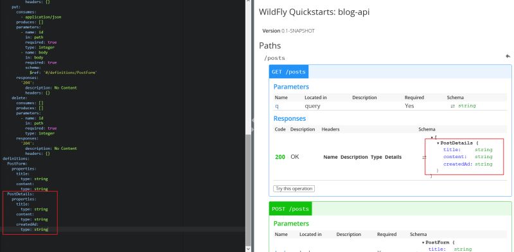Click the Try this operation button
Viewport: 514px width, 252px height.
tap(294, 188)
